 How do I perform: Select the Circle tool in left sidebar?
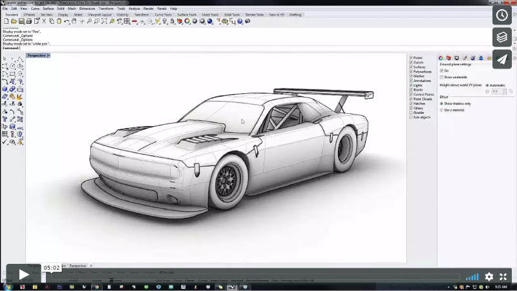12,67
